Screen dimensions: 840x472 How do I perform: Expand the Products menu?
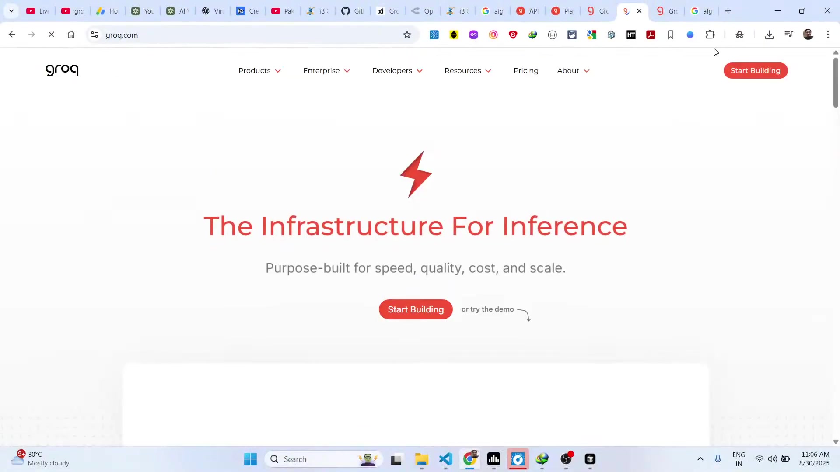[259, 70]
